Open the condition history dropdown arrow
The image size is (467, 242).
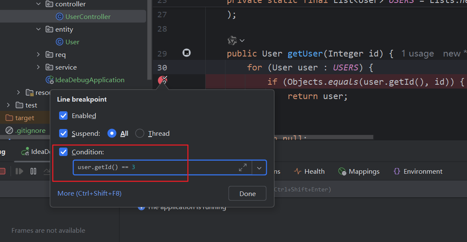click(x=259, y=168)
